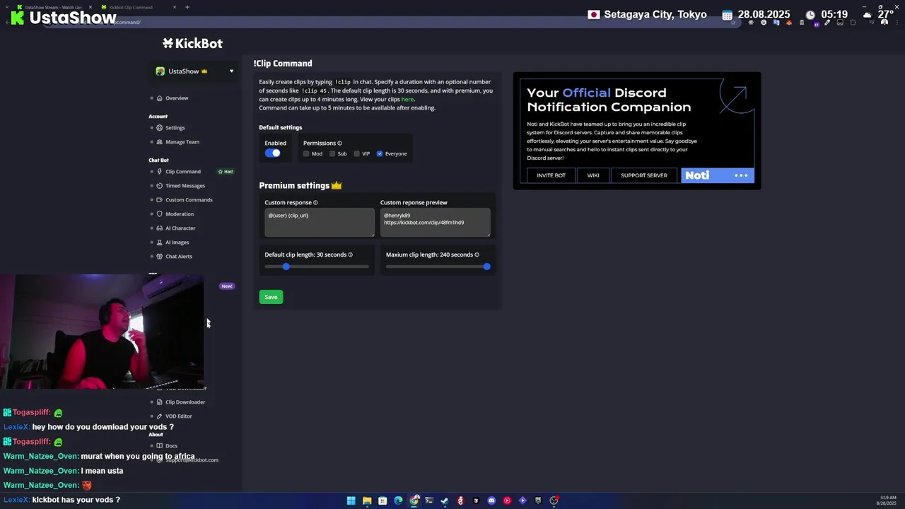Open the Overview page home icon
905x509 pixels.
[160, 98]
